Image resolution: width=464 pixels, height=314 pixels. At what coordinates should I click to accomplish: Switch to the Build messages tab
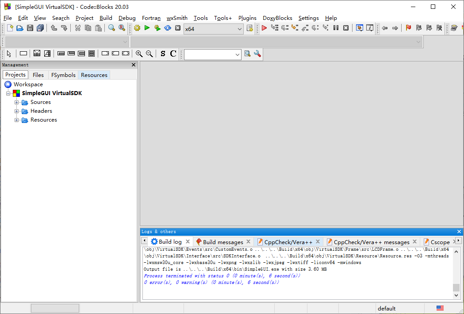click(x=223, y=242)
